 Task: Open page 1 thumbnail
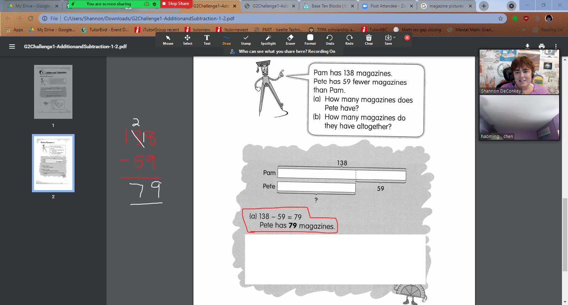(53, 92)
